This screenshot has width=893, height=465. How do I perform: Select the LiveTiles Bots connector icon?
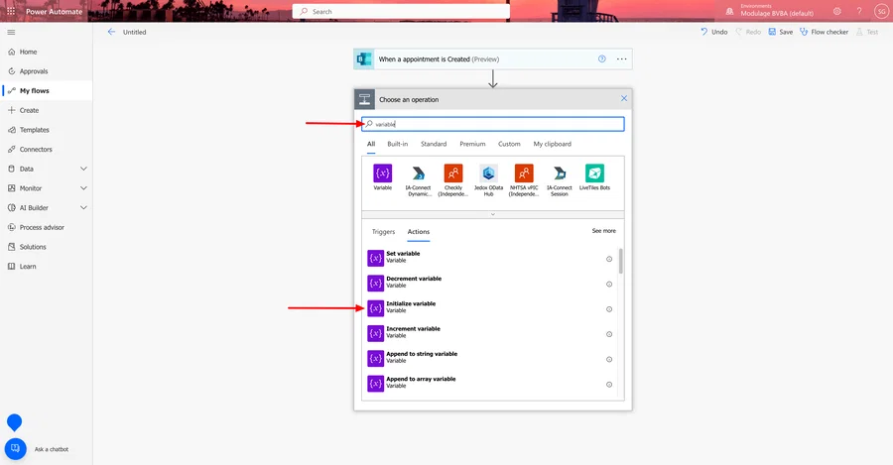[x=594, y=174]
